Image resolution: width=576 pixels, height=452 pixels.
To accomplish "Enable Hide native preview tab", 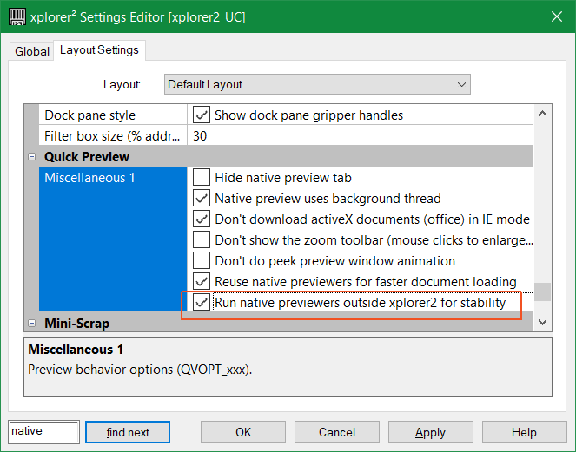I will 202,178.
